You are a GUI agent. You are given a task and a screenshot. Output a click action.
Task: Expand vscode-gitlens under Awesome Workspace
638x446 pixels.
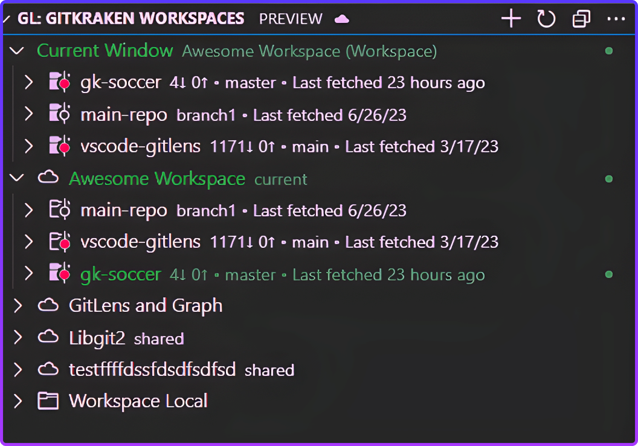(29, 242)
